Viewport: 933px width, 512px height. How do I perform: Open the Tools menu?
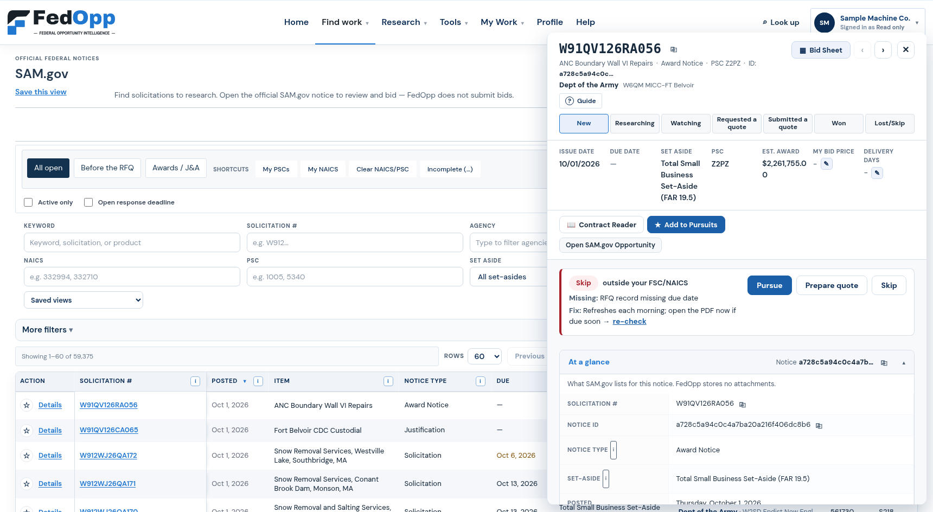click(453, 22)
